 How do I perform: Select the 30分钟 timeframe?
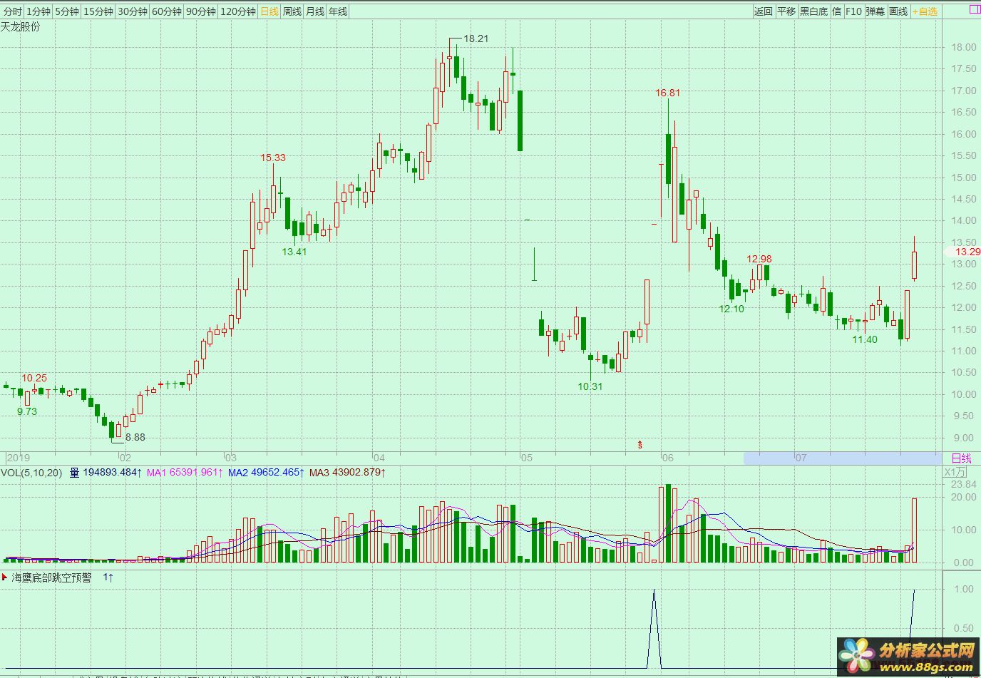[x=133, y=11]
